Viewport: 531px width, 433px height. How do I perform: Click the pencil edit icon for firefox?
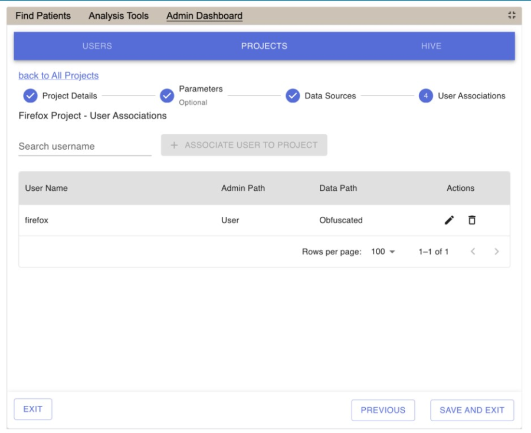pyautogui.click(x=449, y=220)
